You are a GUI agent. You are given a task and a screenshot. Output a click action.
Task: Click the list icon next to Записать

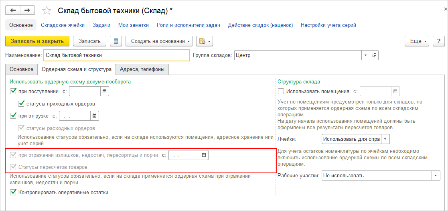coord(116,41)
